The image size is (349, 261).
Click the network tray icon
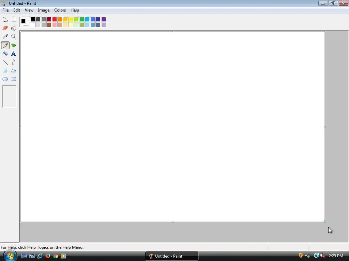click(316, 256)
